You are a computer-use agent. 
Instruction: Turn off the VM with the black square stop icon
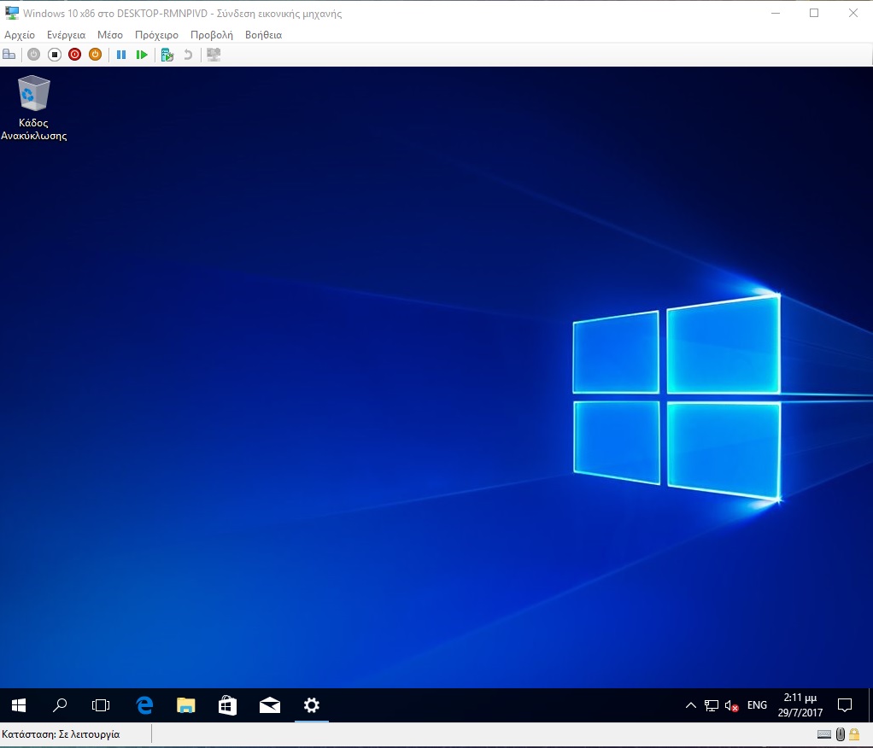coord(55,55)
